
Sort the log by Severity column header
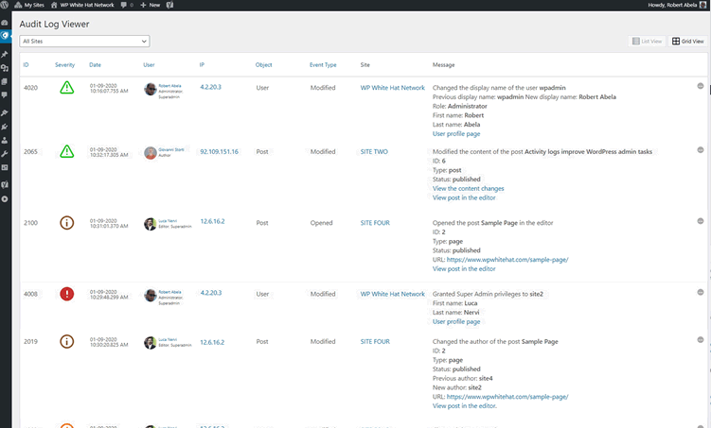coord(64,65)
